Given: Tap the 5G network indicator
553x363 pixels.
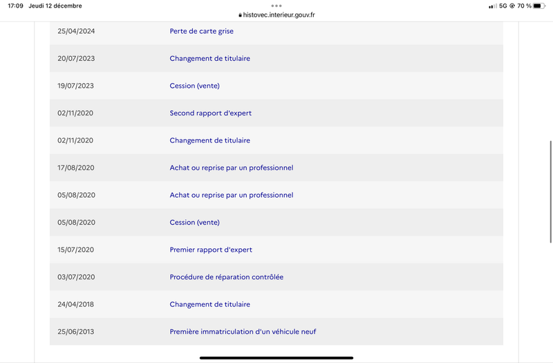Looking at the screenshot, I should pos(503,6).
